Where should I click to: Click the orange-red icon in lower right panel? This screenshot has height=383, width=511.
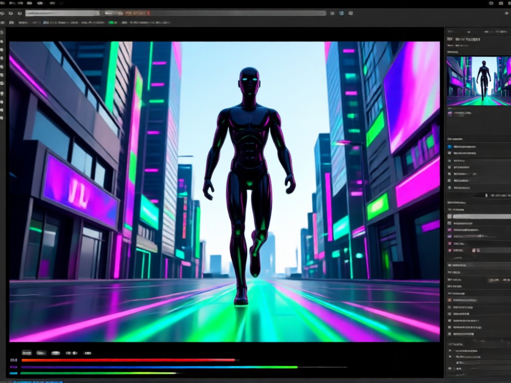point(450,300)
